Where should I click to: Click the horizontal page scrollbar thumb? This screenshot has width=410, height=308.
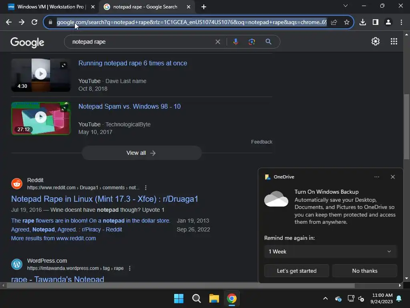click(x=181, y=286)
